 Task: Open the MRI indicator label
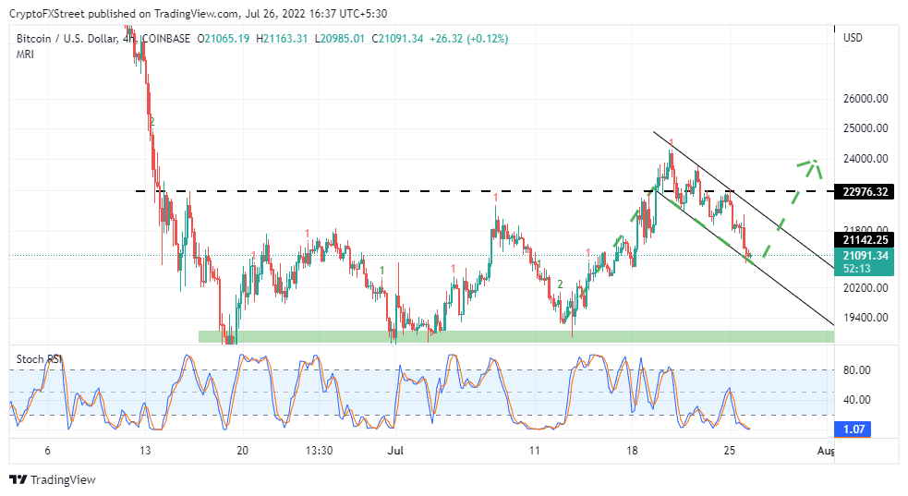(25, 54)
